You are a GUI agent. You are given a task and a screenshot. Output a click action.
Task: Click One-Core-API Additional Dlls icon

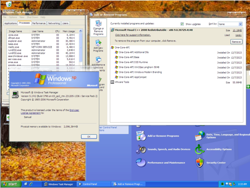116,52
